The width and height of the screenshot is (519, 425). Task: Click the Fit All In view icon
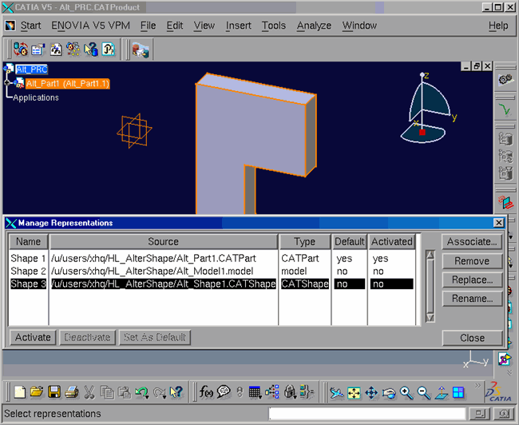point(354,392)
